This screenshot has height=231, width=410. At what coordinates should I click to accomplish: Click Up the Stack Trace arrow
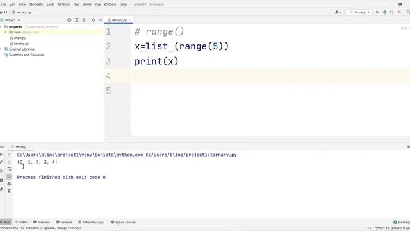[9, 155]
